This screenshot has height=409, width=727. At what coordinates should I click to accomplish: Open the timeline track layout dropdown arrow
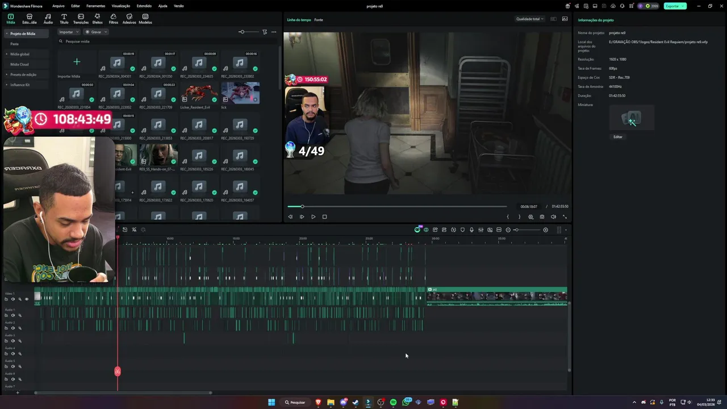coord(565,230)
